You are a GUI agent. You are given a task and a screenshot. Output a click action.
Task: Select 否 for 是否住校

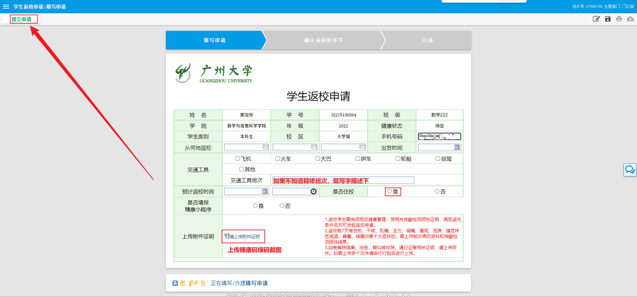[437, 191]
